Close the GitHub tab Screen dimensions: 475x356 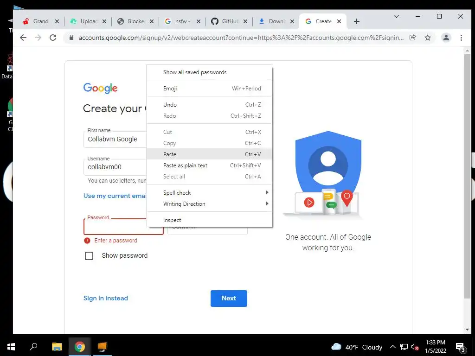[245, 21]
